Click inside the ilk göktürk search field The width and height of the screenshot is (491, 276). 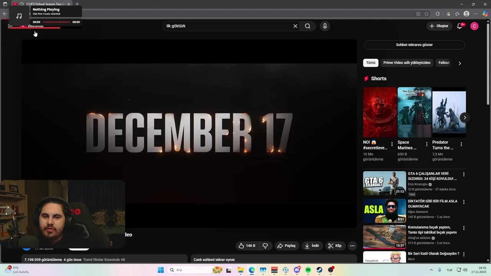click(228, 26)
